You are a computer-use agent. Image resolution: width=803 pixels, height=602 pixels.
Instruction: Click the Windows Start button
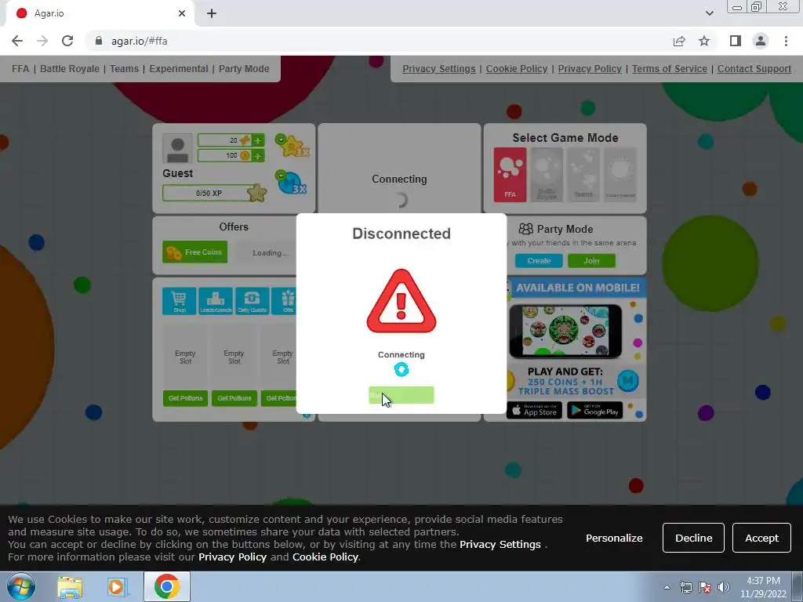point(21,586)
